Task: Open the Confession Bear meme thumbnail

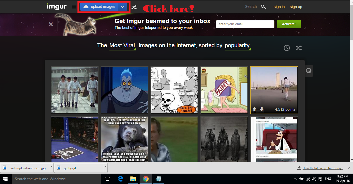Action: (x=125, y=139)
